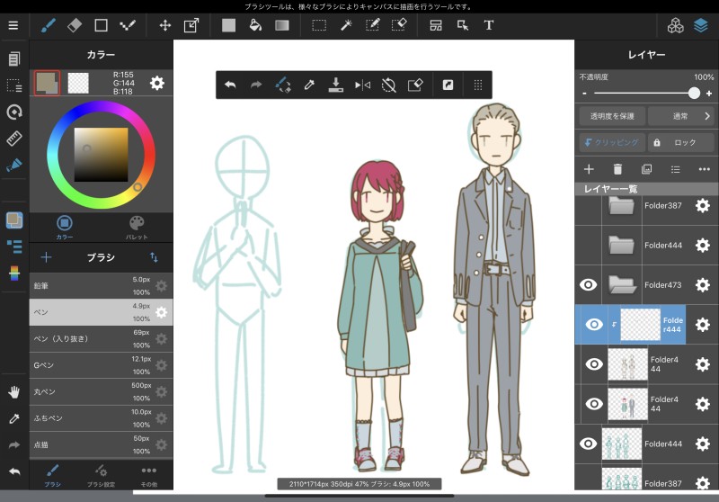Screen dimensions: 719x502
Task: Choose the Text tool
Action: 489,25
